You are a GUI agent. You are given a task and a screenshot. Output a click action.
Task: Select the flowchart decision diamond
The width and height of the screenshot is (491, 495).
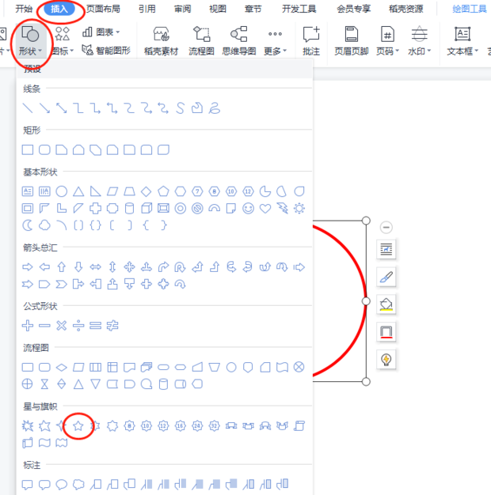(61, 367)
